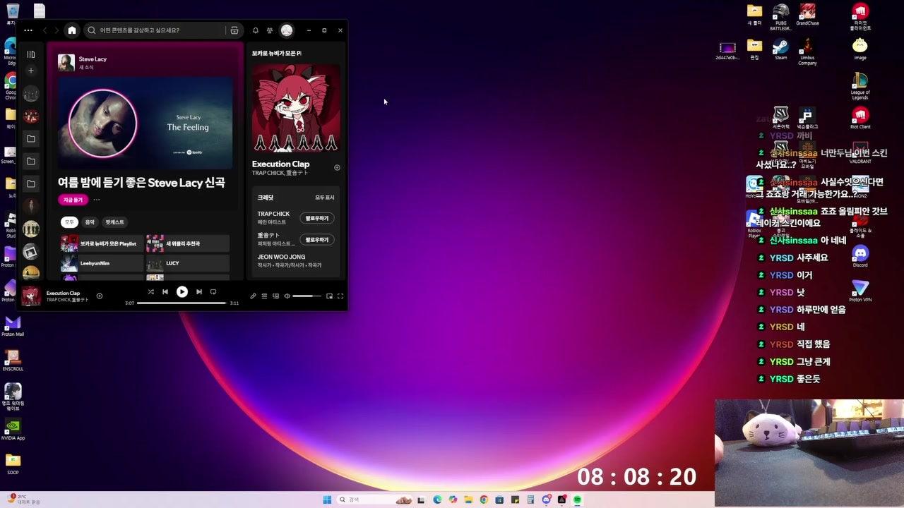Click the play button
Screen dimensions: 904x508
point(182,291)
